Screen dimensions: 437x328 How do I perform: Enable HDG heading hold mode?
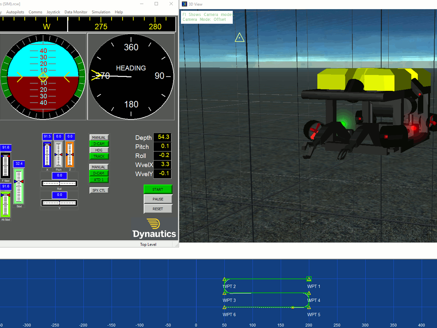point(99,150)
